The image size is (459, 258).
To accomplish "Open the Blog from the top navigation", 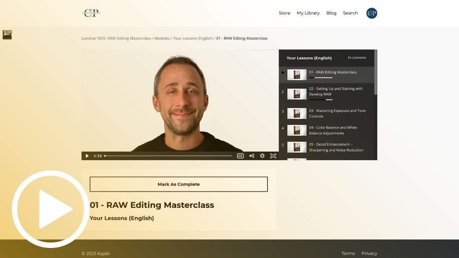I will click(331, 13).
